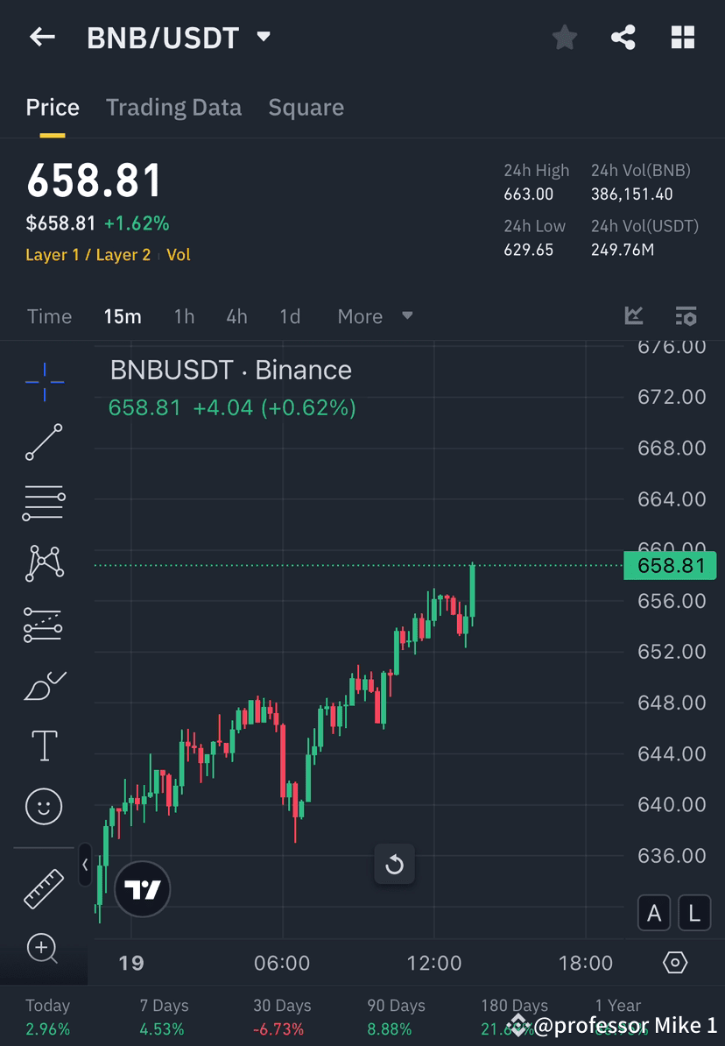Collapse the drawing tools sidebar
Viewport: 725px width, 1046px height.
[x=85, y=866]
